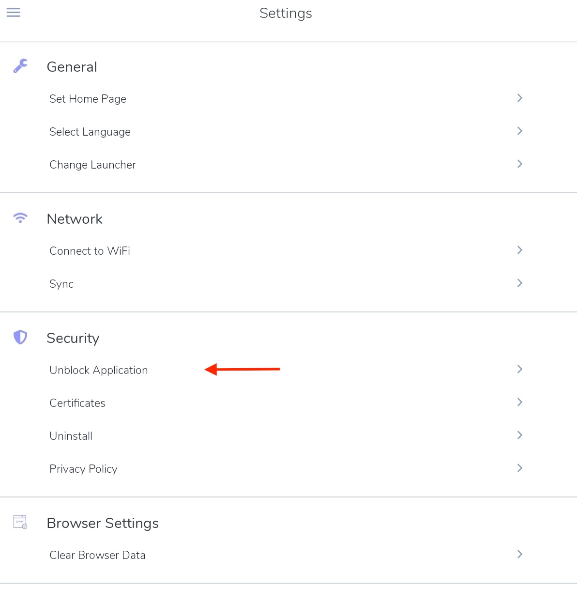Select the Uninstall option
The width and height of the screenshot is (577, 589).
pyautogui.click(x=288, y=436)
